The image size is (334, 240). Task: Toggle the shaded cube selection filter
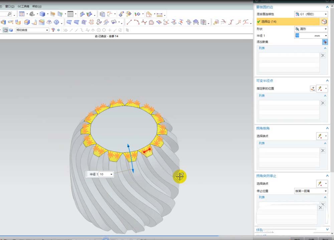[x=11, y=30]
